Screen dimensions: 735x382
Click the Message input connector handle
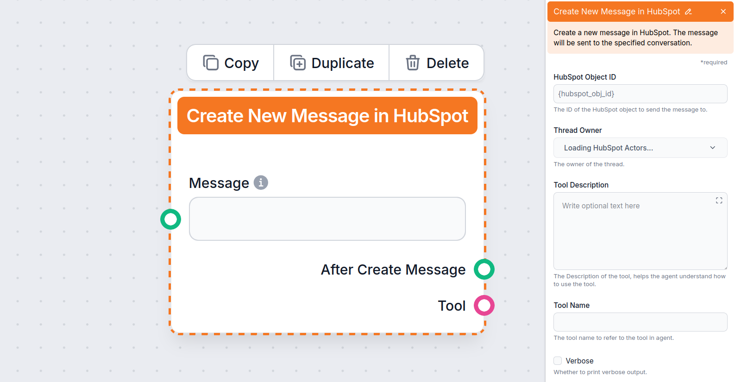pos(170,219)
